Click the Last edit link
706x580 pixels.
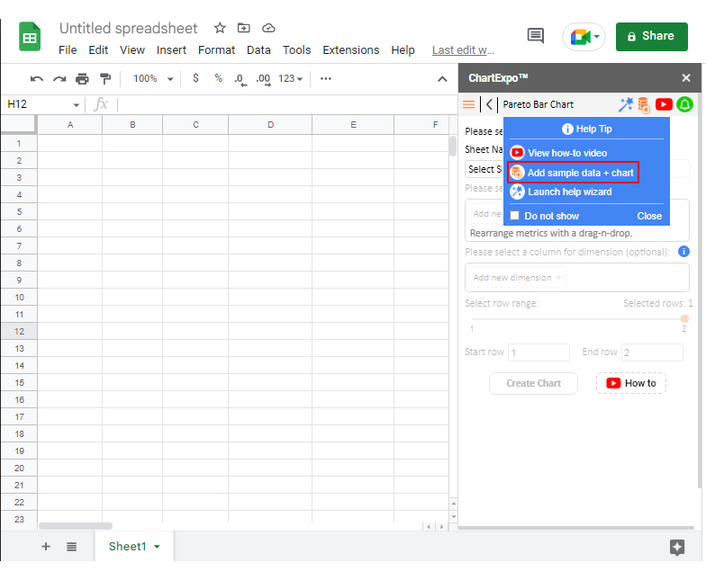463,50
